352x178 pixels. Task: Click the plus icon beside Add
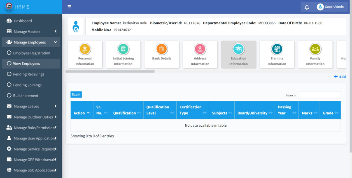(336, 76)
